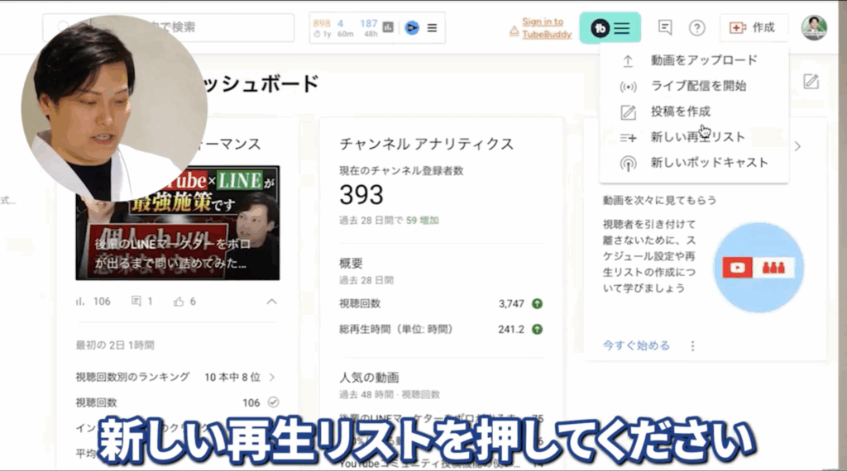
Task: Choose ライブ配信を開始 menu item
Action: 698,86
